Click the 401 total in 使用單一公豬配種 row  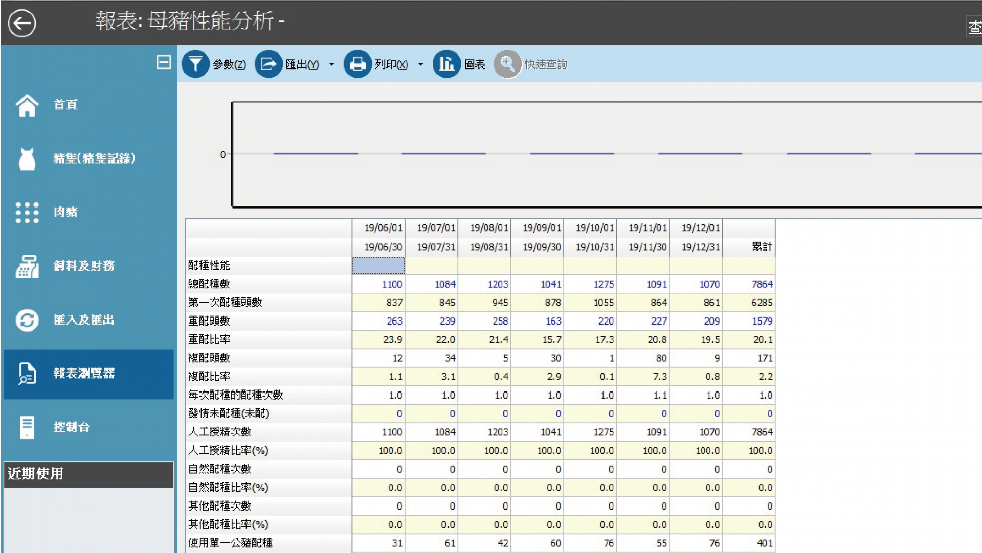(x=765, y=543)
